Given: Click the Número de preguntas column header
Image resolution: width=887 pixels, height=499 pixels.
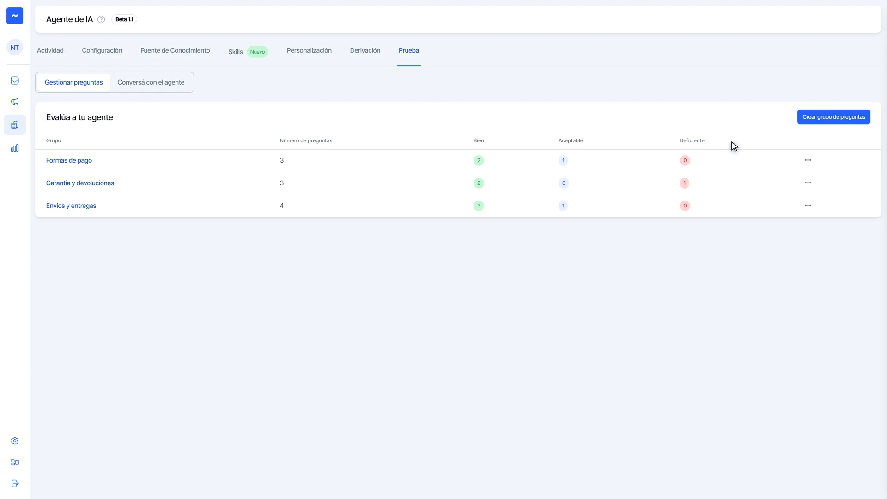Looking at the screenshot, I should pos(306,140).
